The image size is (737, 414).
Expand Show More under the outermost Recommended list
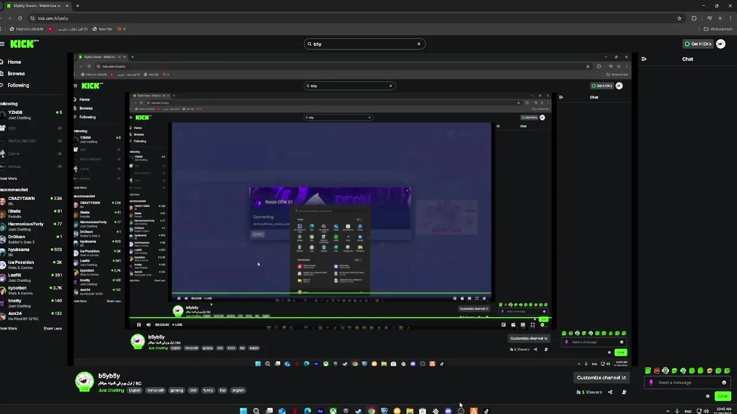[9, 328]
